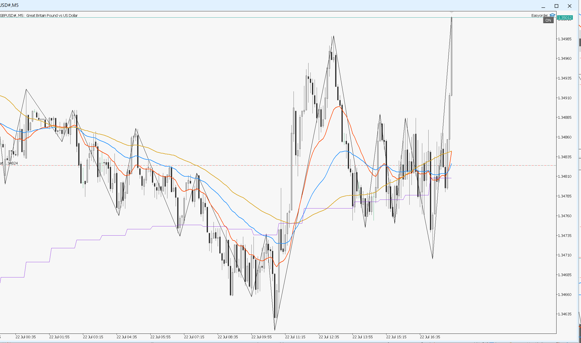Select the 22 Jul 16:35 time axis label
Viewport: 581px width, 343px height.
click(430, 337)
